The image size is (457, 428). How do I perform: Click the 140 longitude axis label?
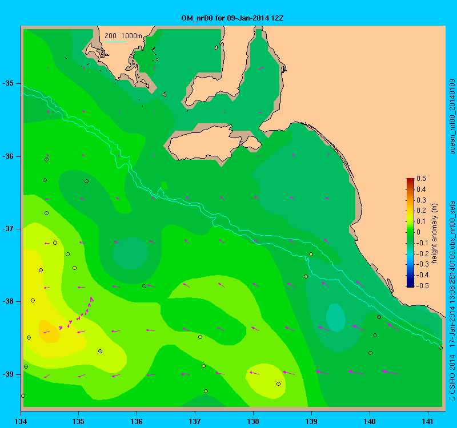pos(370,421)
